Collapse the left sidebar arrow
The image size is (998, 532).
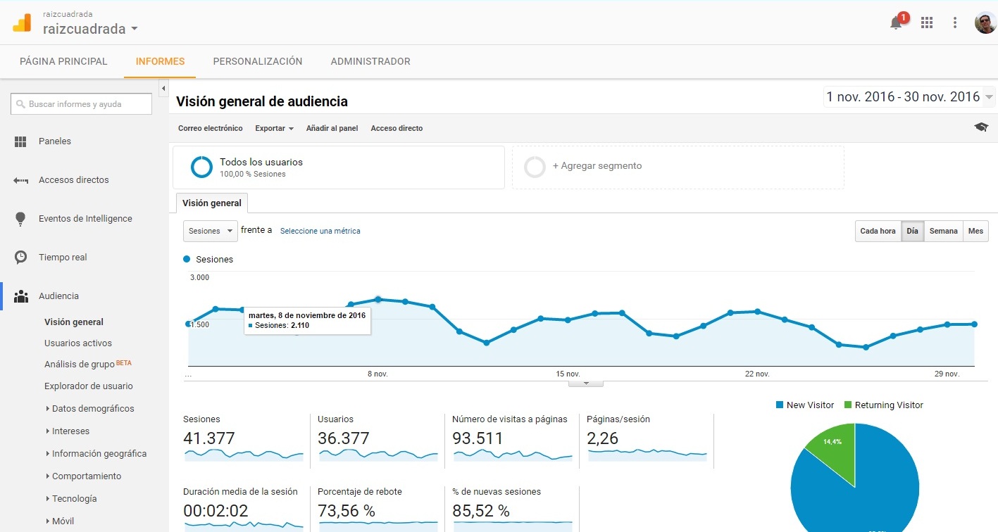coord(163,89)
